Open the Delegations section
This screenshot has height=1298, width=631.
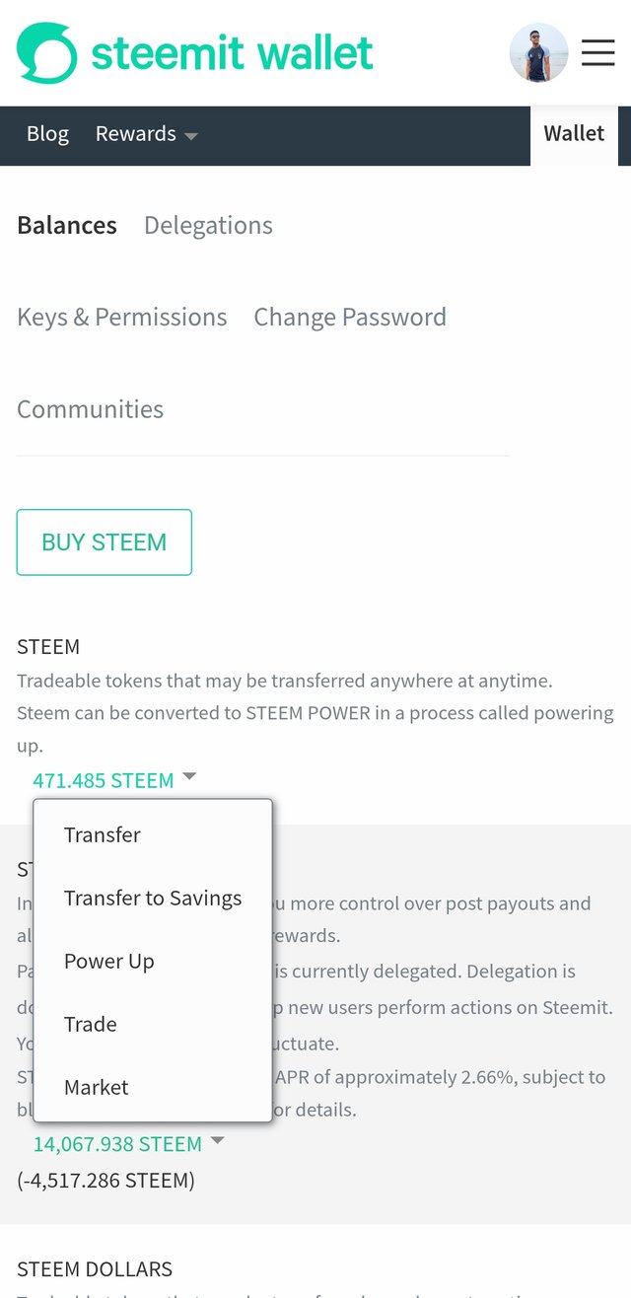pos(208,225)
